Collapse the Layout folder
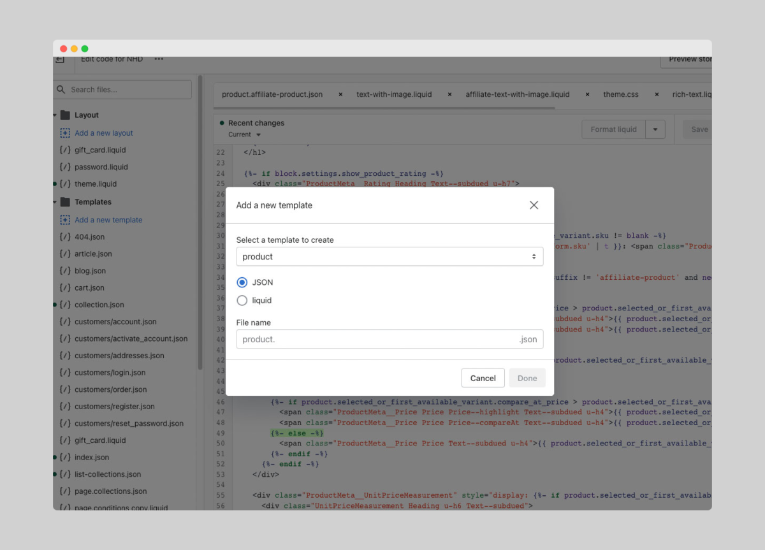 click(55, 115)
